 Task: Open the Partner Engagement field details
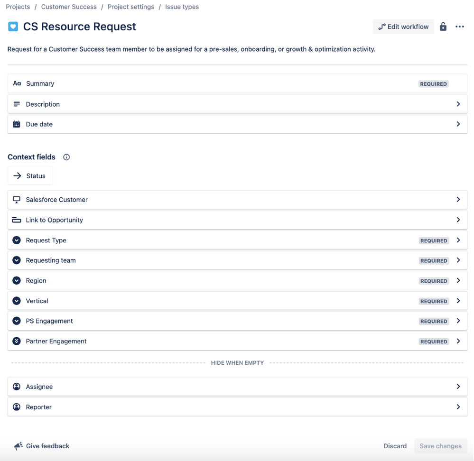click(458, 341)
